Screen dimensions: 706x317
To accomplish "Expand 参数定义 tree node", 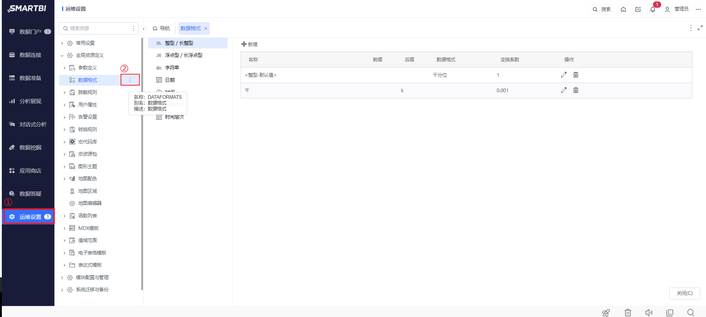I will coord(64,68).
